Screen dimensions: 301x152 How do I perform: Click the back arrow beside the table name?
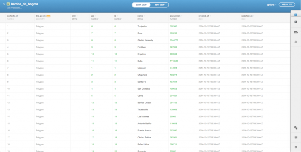click(x=4, y=4)
